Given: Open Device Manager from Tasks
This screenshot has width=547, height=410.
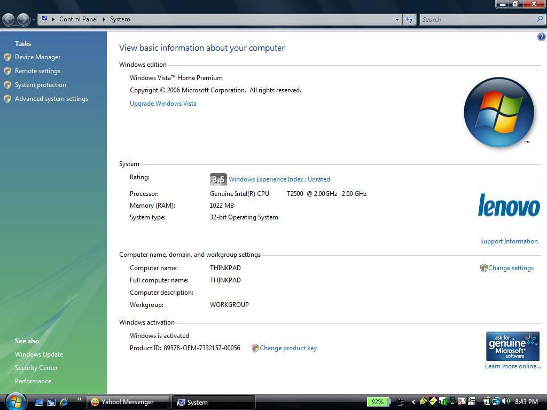Looking at the screenshot, I should click(37, 57).
